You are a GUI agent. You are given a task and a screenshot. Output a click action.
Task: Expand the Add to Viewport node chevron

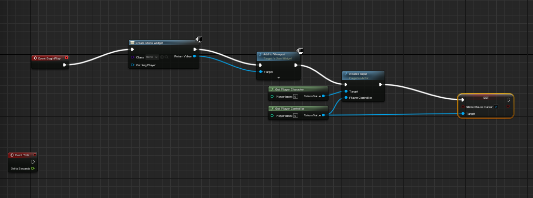coord(278,78)
